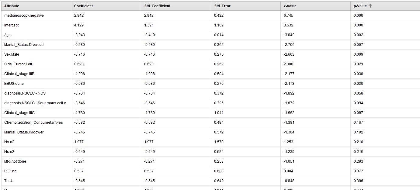Select the Intercept attribute row
The image size is (420, 190).
(x=210, y=25)
